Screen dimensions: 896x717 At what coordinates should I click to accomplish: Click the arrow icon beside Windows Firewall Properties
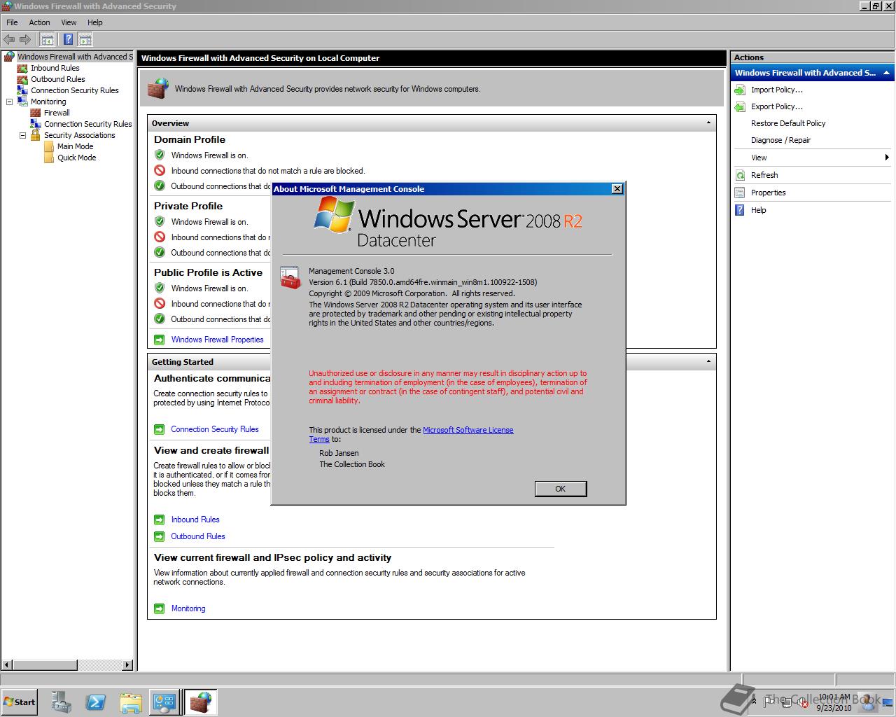159,340
